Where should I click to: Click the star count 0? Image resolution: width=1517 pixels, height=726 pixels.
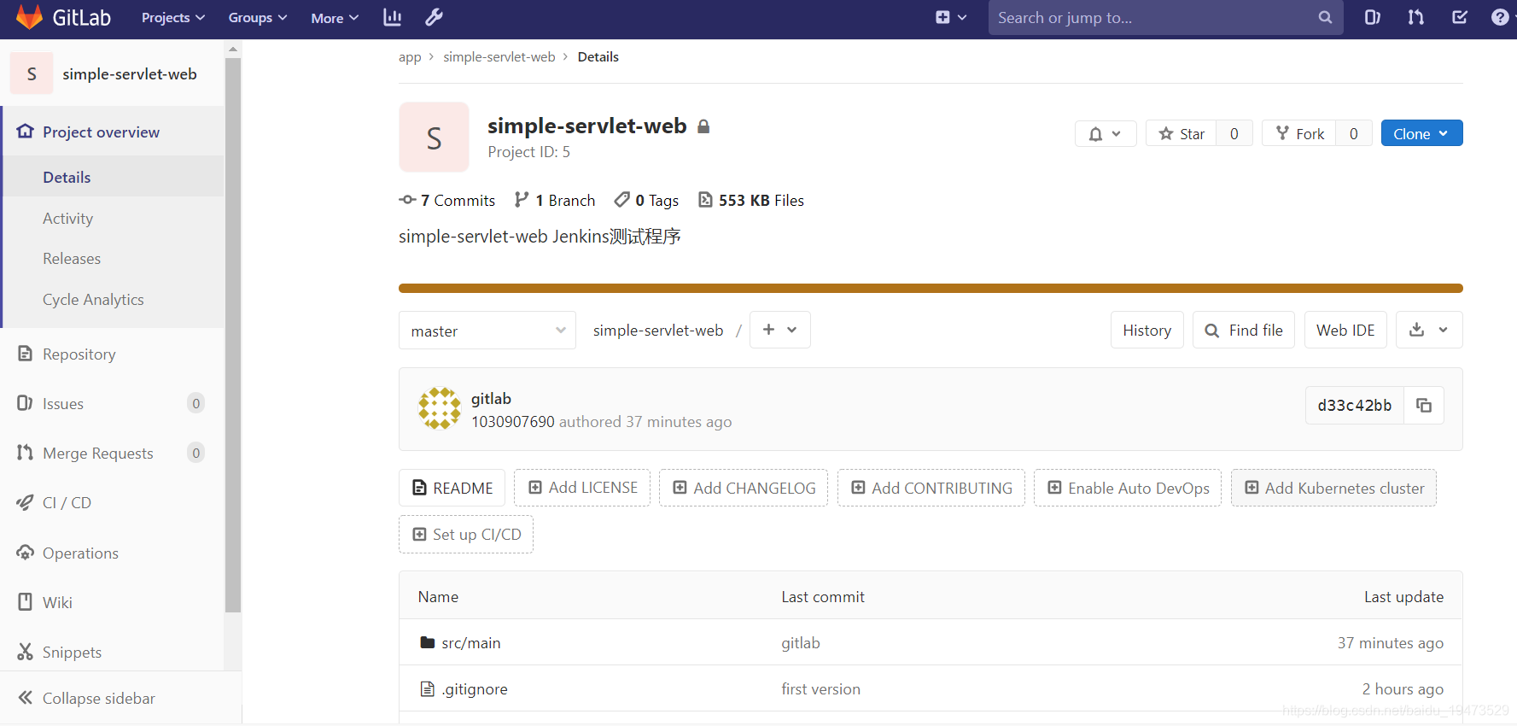[x=1234, y=133]
